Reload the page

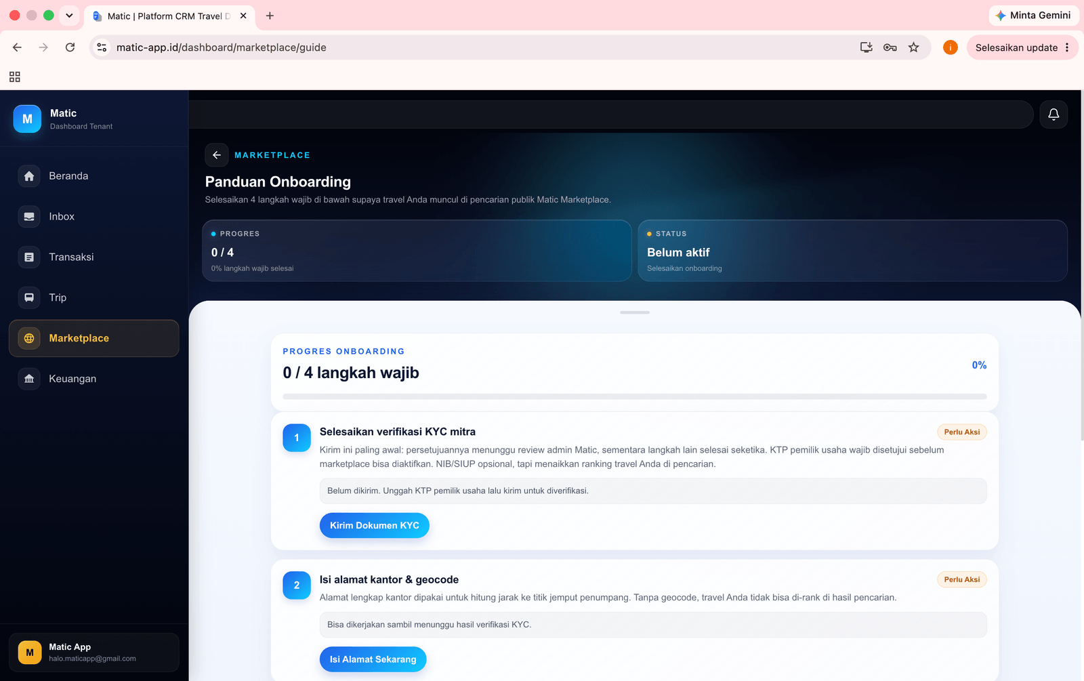click(70, 47)
